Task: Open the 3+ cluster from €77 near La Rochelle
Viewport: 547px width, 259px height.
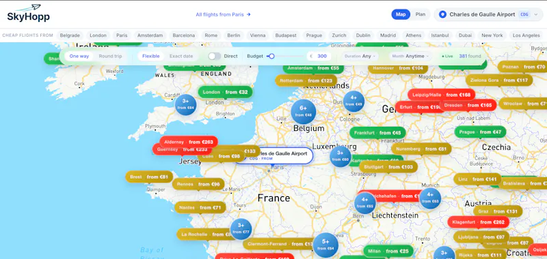Action: pos(241,229)
